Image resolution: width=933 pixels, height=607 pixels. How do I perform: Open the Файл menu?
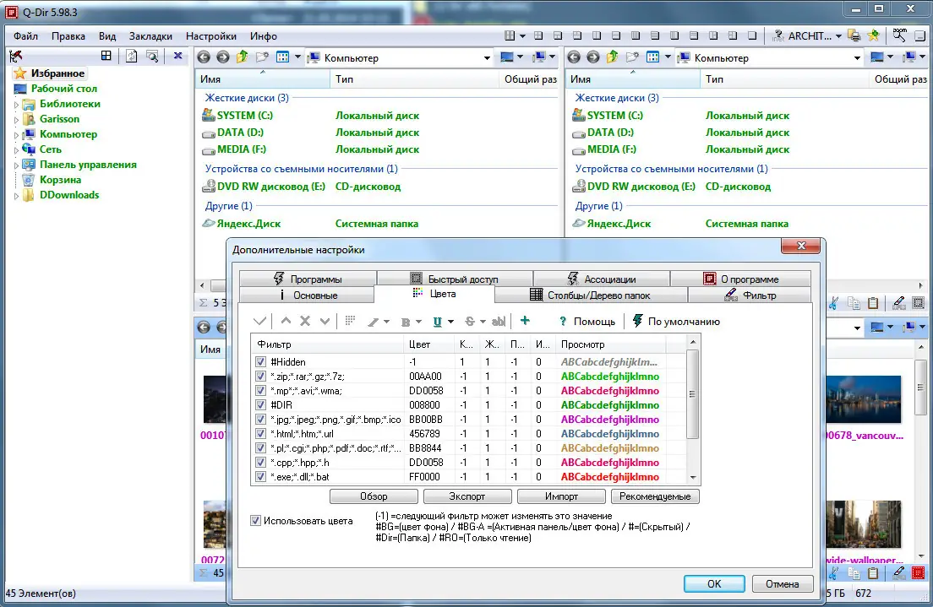[25, 36]
